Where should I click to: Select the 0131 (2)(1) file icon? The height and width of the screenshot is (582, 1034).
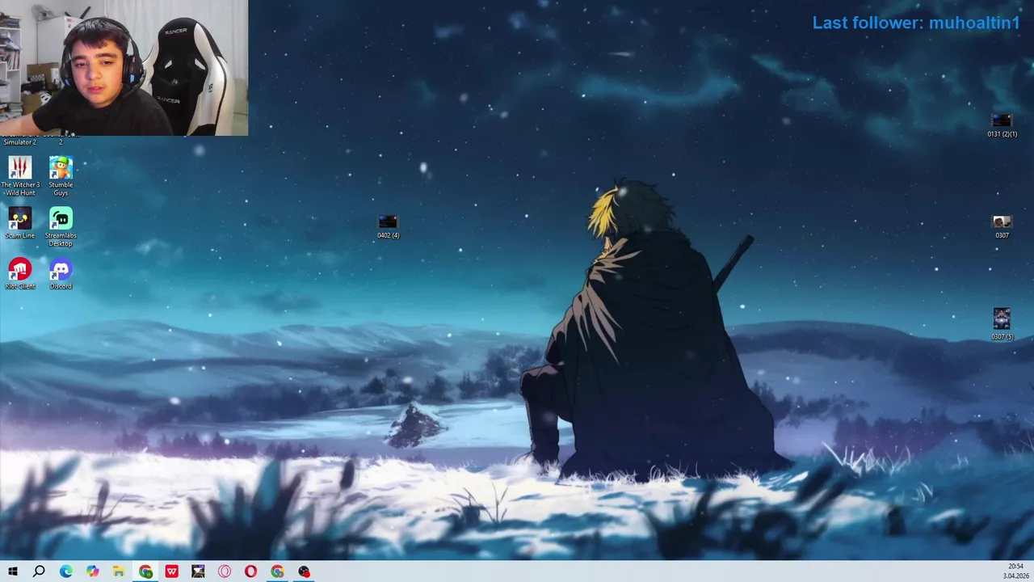pyautogui.click(x=1002, y=125)
